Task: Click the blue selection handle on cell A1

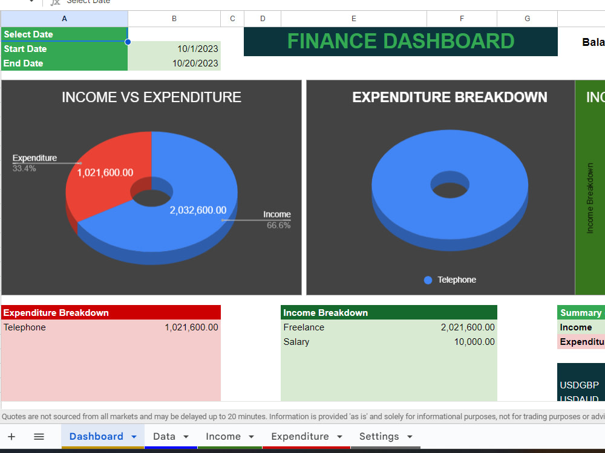Action: [x=128, y=42]
